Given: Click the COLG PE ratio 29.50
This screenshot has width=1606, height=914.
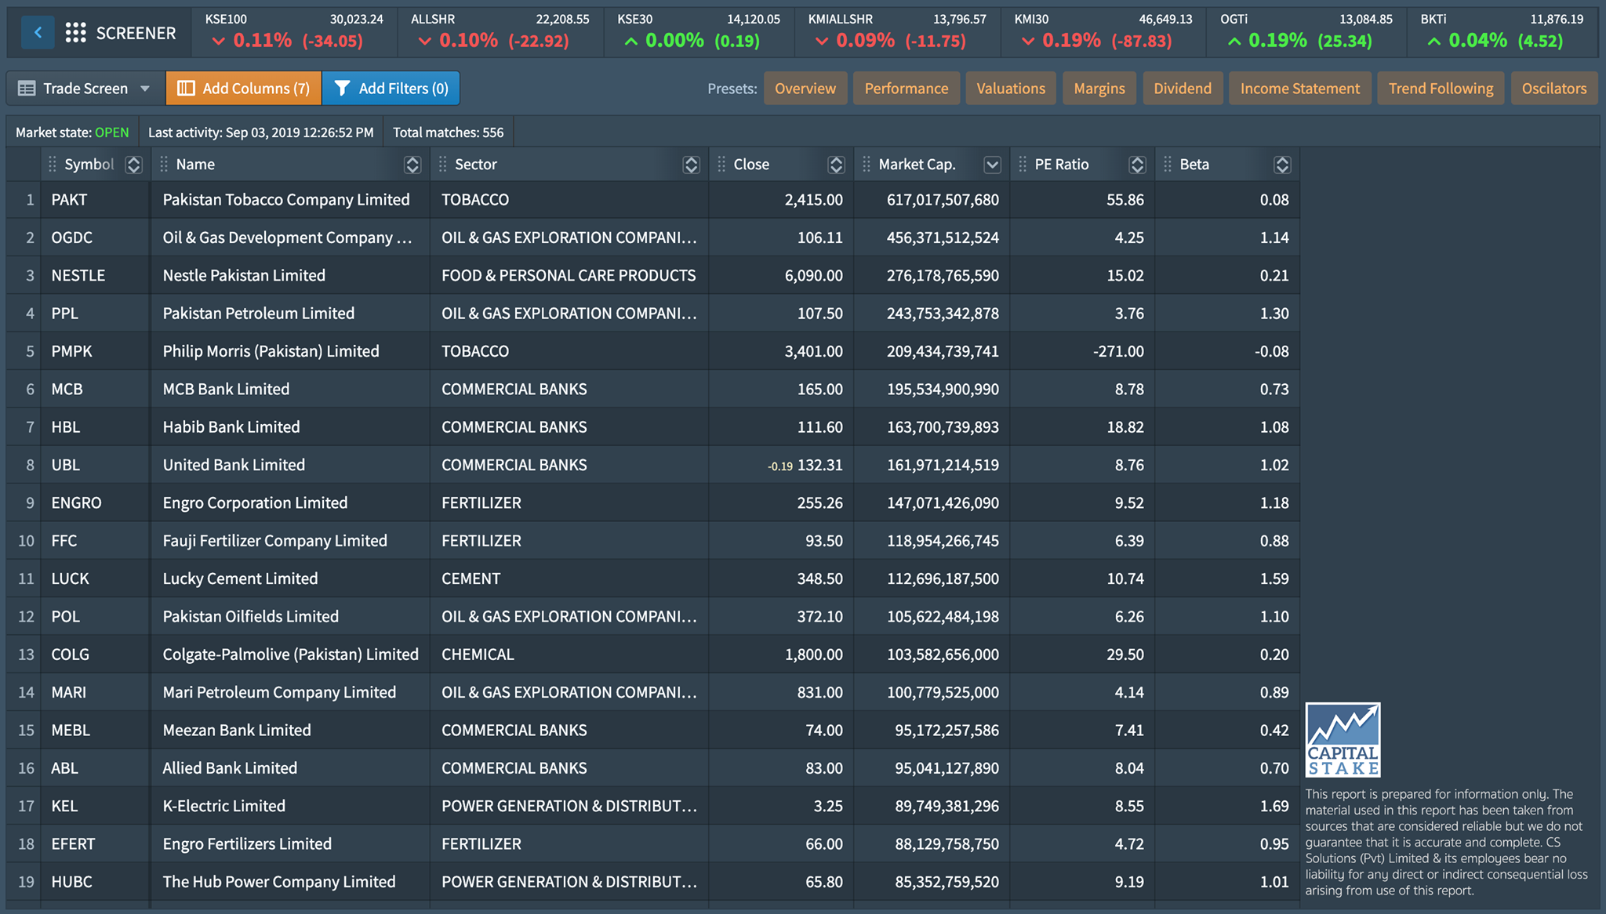Looking at the screenshot, I should tap(1125, 655).
